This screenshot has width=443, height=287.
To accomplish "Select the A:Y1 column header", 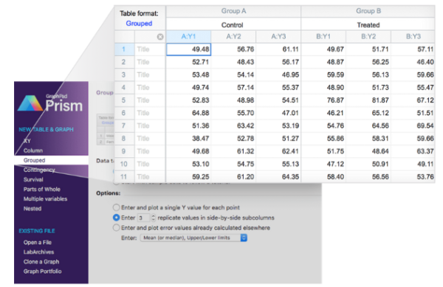I will click(x=188, y=36).
